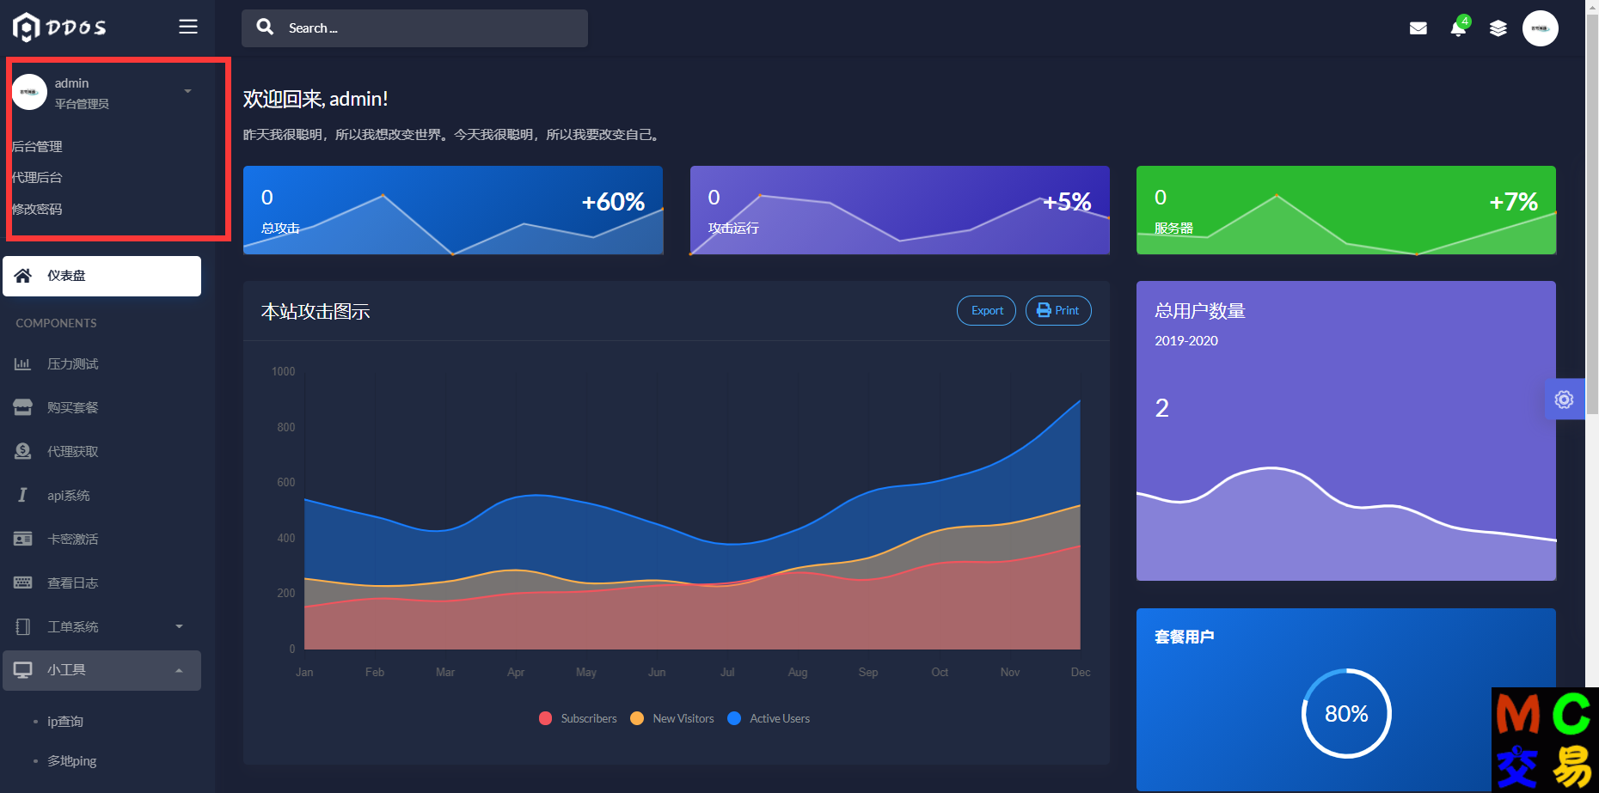Open the mail envelope icon
This screenshot has height=793, width=1599.
[x=1418, y=28]
